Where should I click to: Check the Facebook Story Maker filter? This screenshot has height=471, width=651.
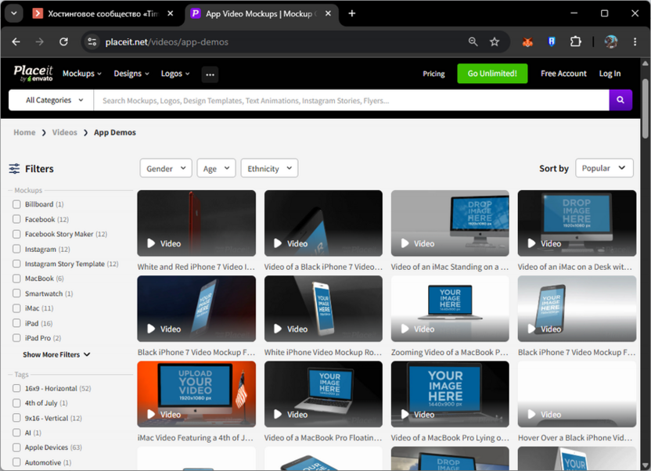16,234
